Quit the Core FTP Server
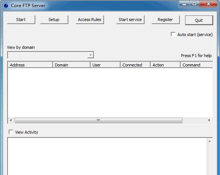 (x=199, y=20)
